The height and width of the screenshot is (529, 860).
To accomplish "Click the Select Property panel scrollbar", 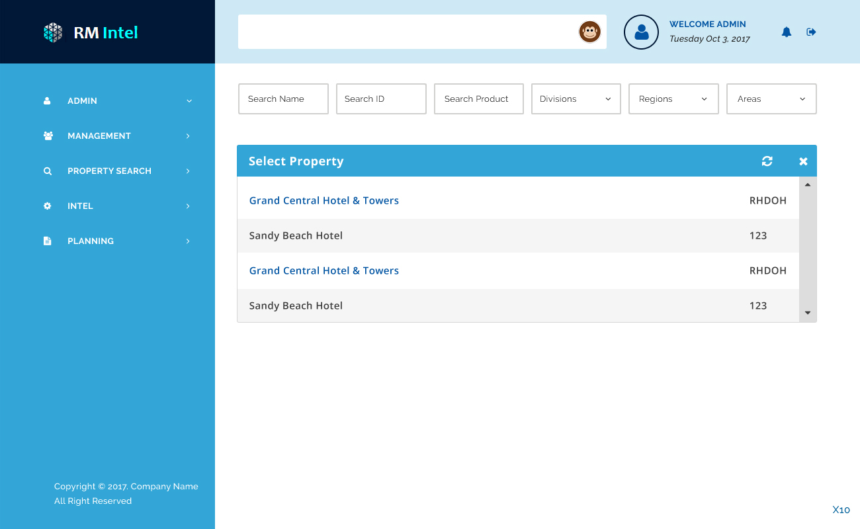I will tap(808, 248).
